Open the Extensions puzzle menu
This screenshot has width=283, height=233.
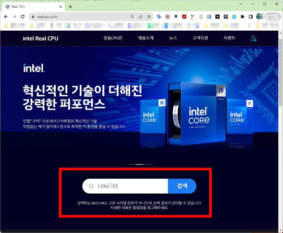click(242, 17)
